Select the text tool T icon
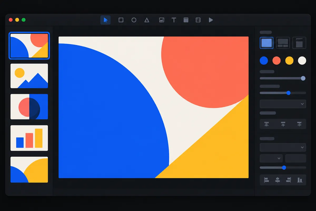 click(174, 20)
